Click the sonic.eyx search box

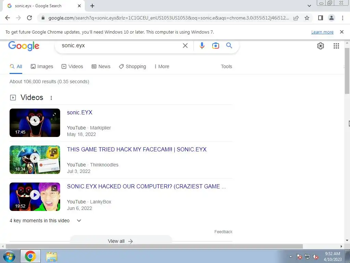[x=121, y=46]
